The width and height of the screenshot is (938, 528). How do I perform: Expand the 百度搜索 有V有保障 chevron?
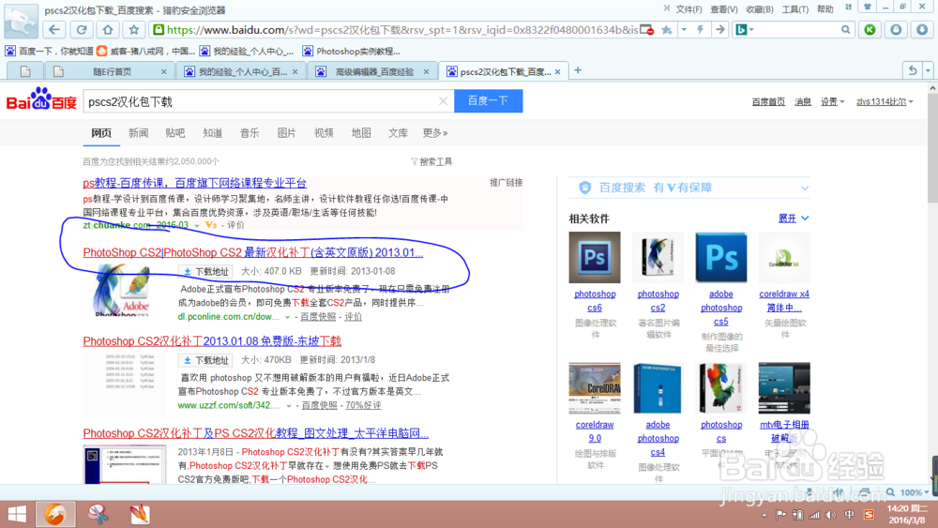[805, 188]
